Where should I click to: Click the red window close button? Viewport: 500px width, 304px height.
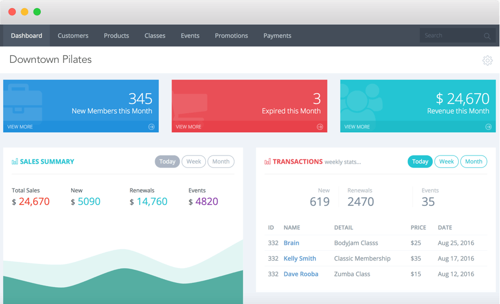click(12, 12)
